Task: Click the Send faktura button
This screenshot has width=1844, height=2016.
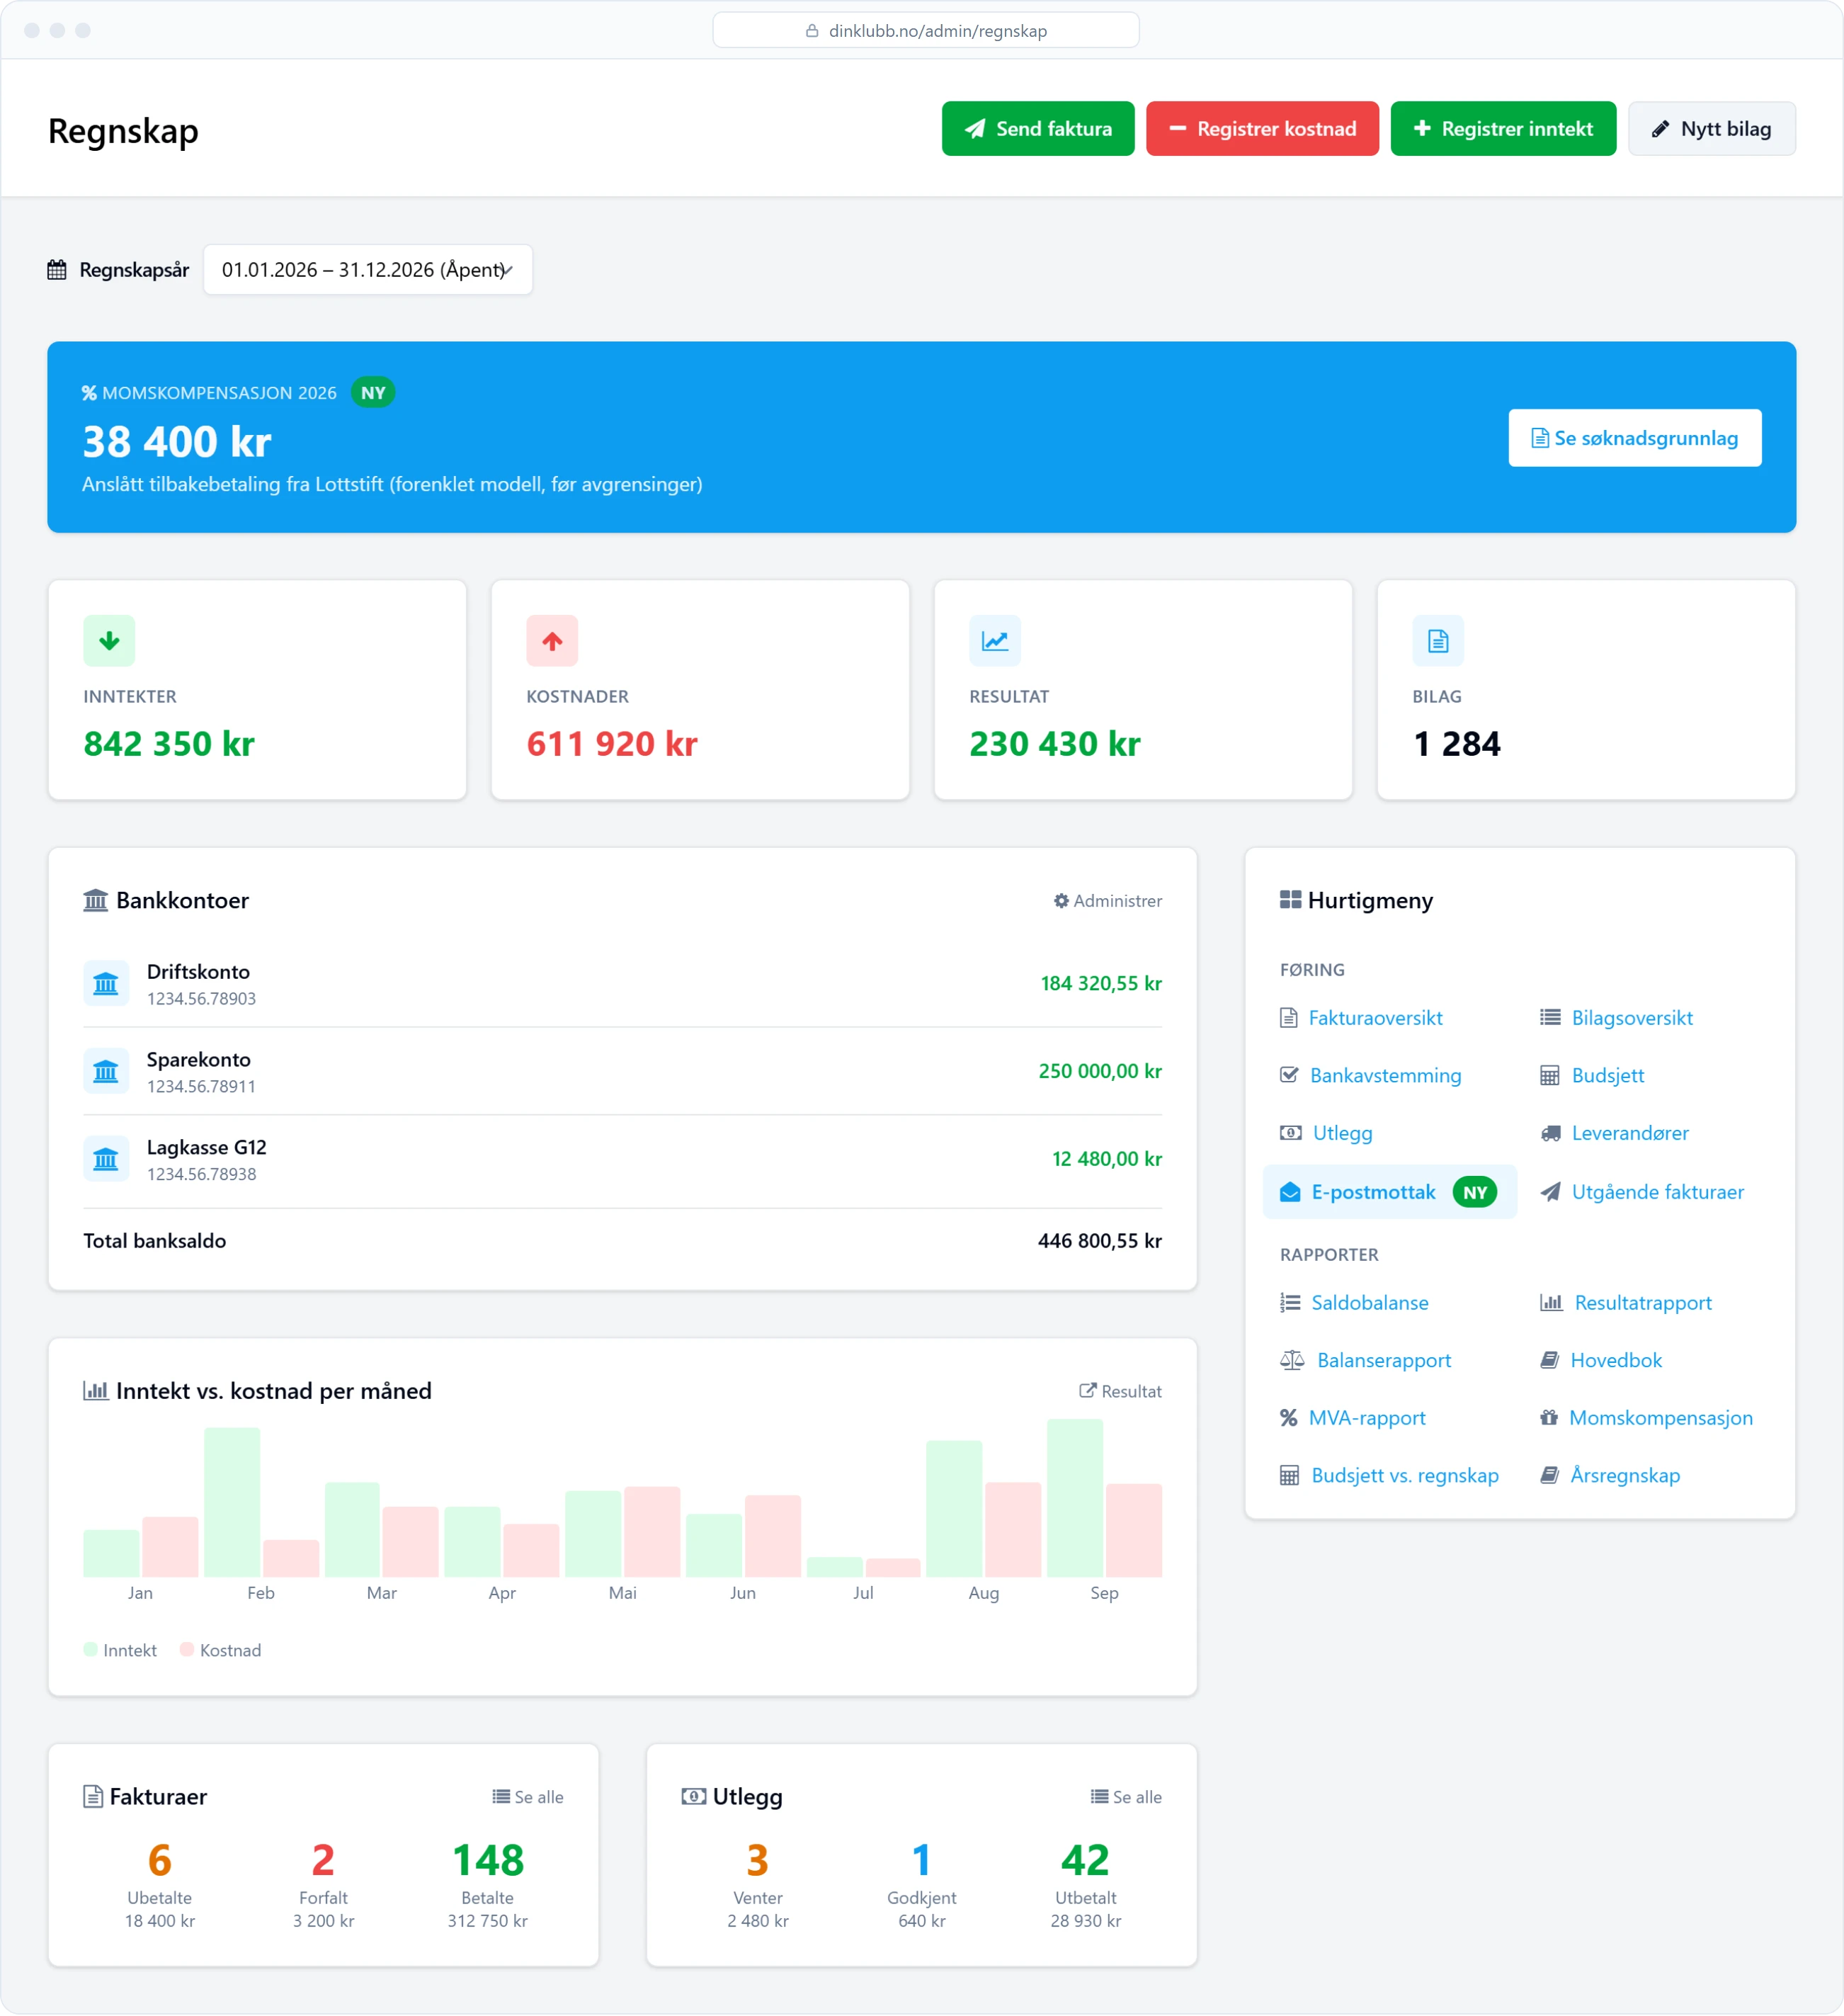Action: (1037, 129)
